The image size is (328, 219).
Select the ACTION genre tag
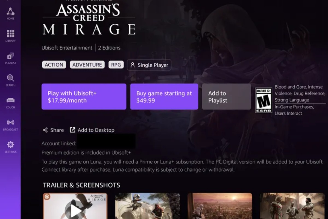point(54,65)
